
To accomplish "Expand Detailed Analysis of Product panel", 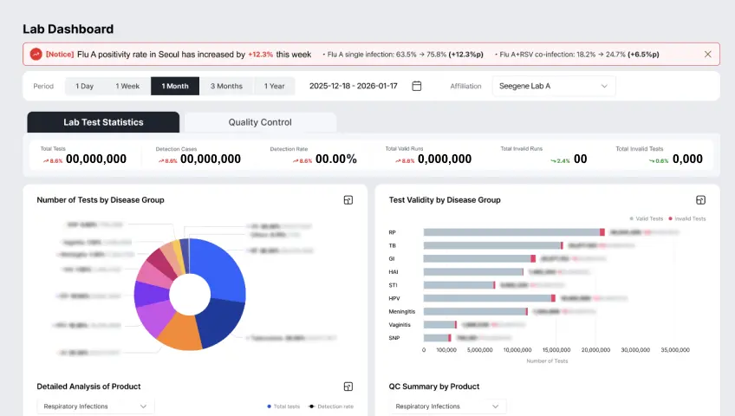I will 348,387.
